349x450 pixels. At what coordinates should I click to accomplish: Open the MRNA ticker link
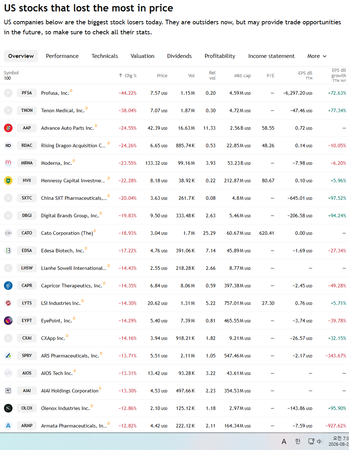coord(27,163)
